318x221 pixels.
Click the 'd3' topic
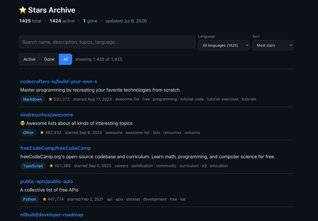(x=204, y=165)
